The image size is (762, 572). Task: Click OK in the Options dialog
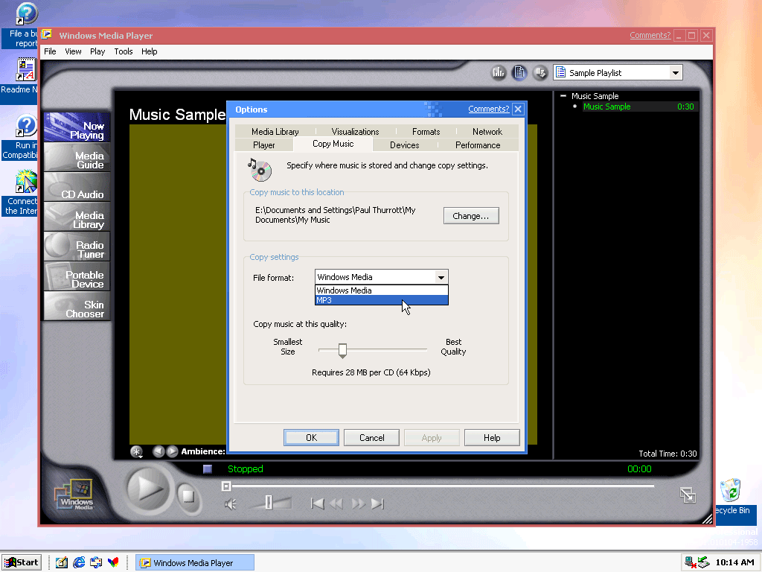tap(311, 438)
